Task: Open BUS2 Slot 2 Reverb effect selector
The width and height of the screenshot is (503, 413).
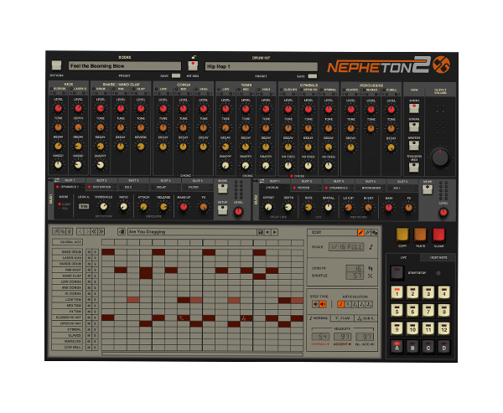Action: point(307,188)
